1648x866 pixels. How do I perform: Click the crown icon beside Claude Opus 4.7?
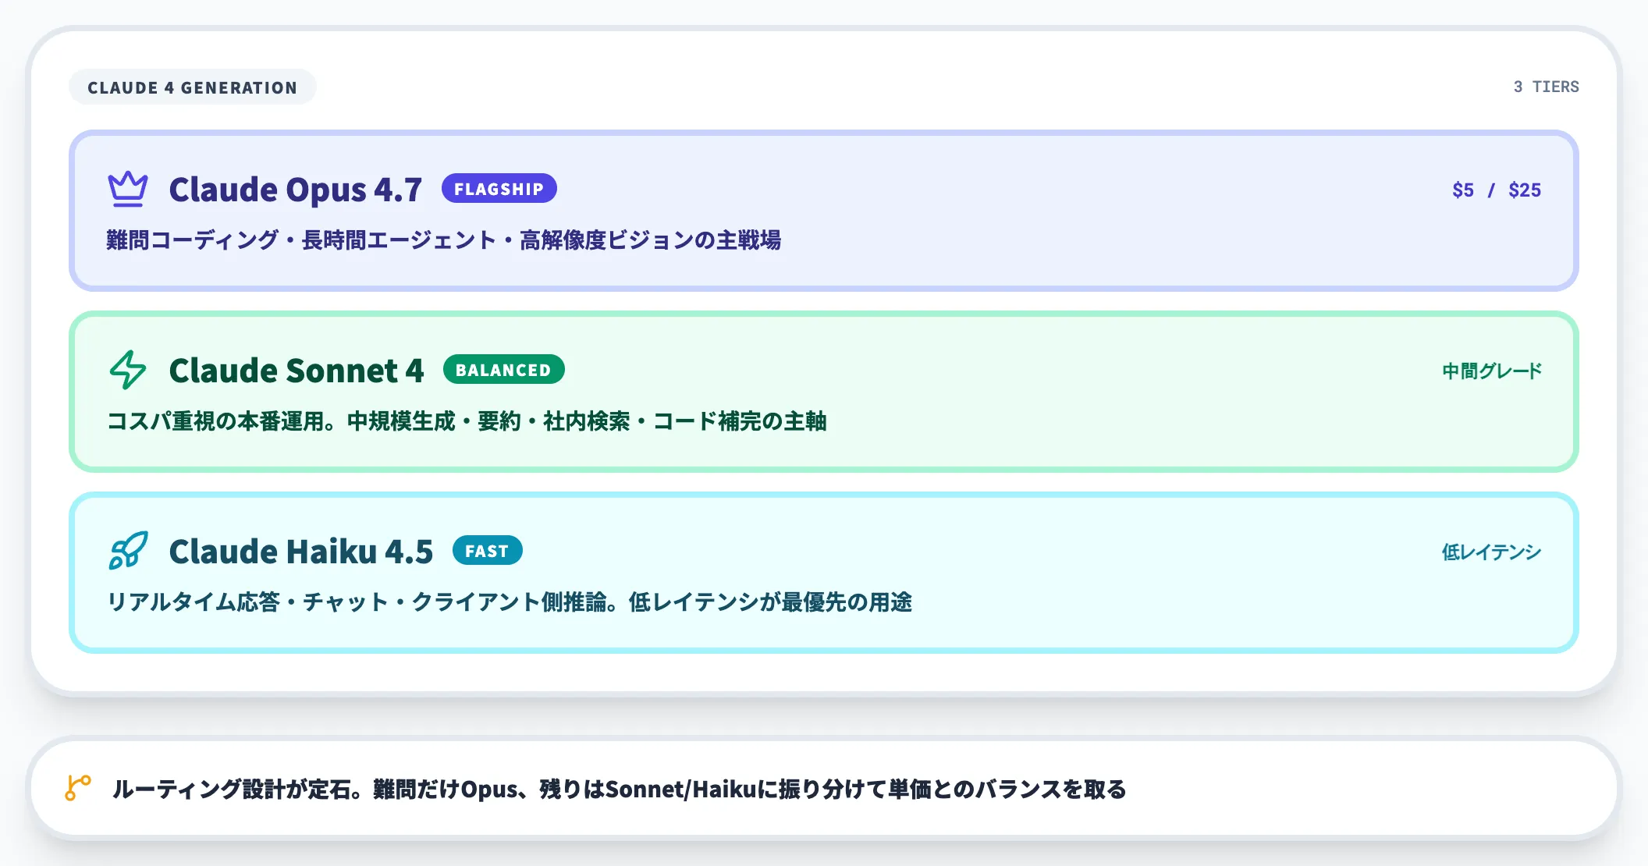pos(127,189)
